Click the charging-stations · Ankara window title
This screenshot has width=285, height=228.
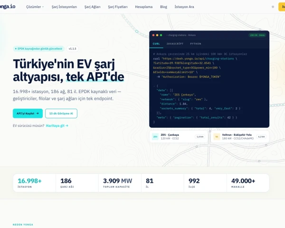click(181, 35)
